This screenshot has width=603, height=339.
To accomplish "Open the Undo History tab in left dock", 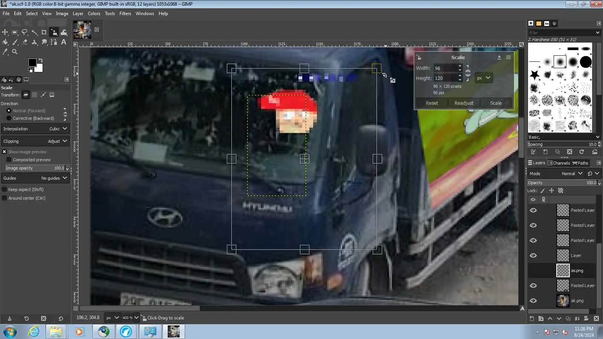I will 11,80.
